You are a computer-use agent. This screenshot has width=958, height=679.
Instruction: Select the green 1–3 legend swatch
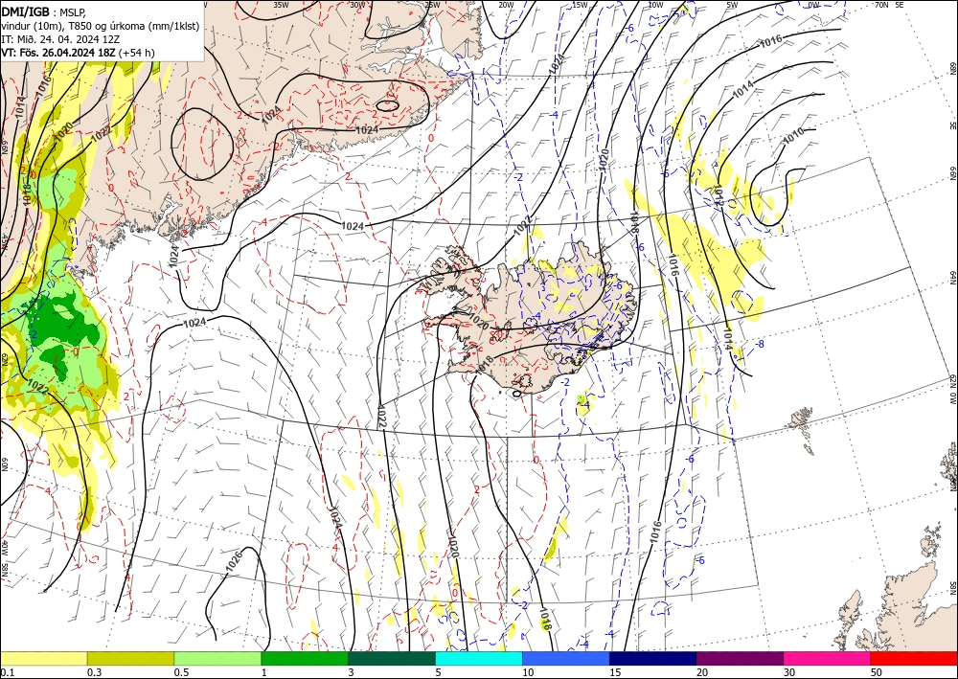[305, 658]
